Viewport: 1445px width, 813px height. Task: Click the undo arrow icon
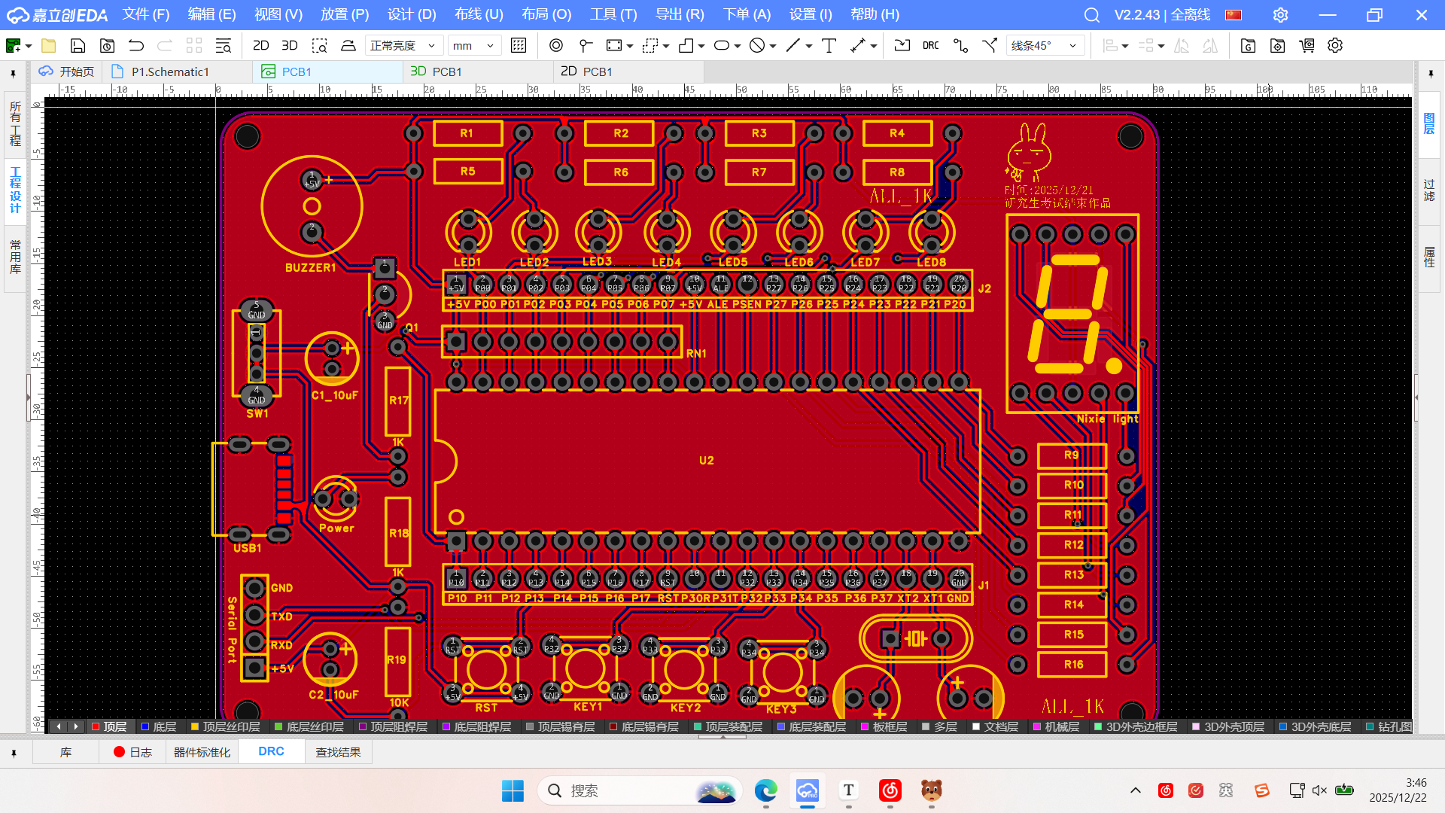click(x=135, y=45)
